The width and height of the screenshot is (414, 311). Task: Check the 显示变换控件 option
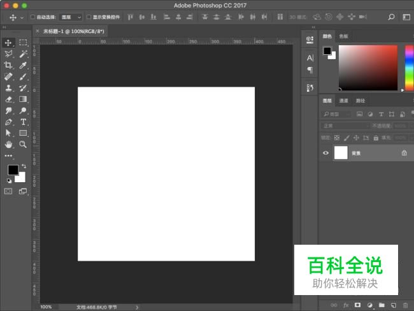coord(89,17)
